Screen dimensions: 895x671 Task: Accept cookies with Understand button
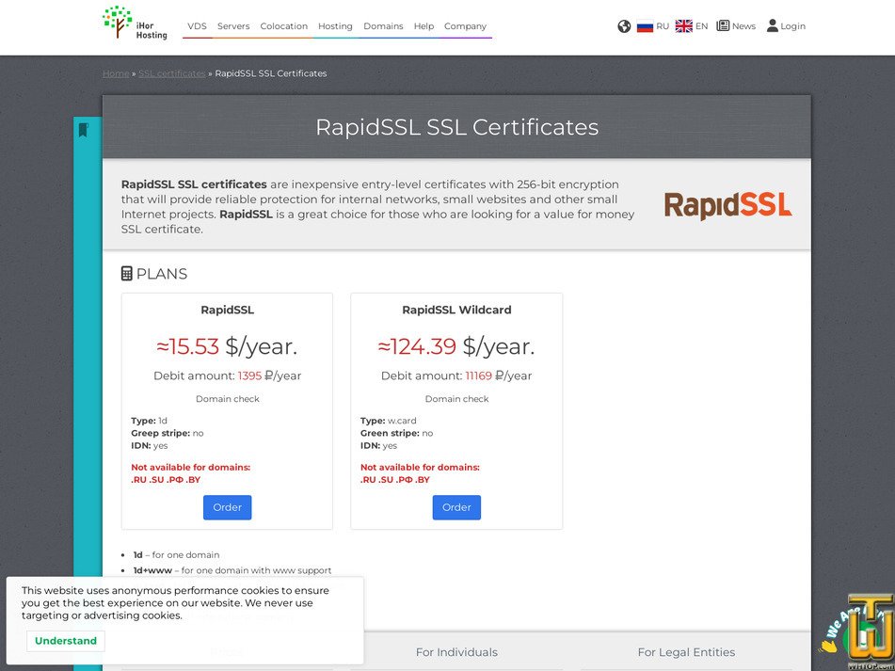pos(66,641)
